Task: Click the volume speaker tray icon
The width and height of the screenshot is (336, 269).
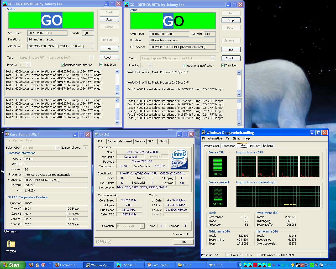Action: pos(317,265)
